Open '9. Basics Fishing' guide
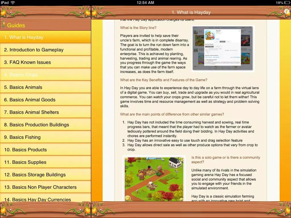Viewport: 291px width, 218px height. (x=45, y=137)
